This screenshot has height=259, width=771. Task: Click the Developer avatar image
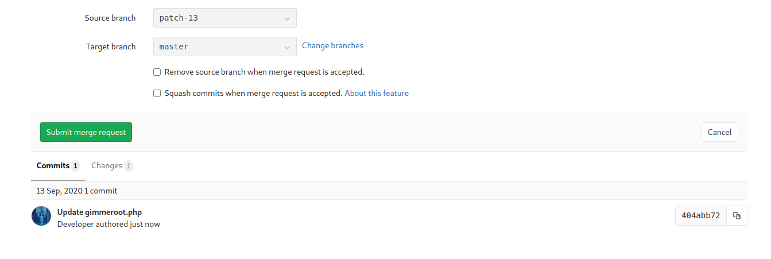[x=41, y=216]
